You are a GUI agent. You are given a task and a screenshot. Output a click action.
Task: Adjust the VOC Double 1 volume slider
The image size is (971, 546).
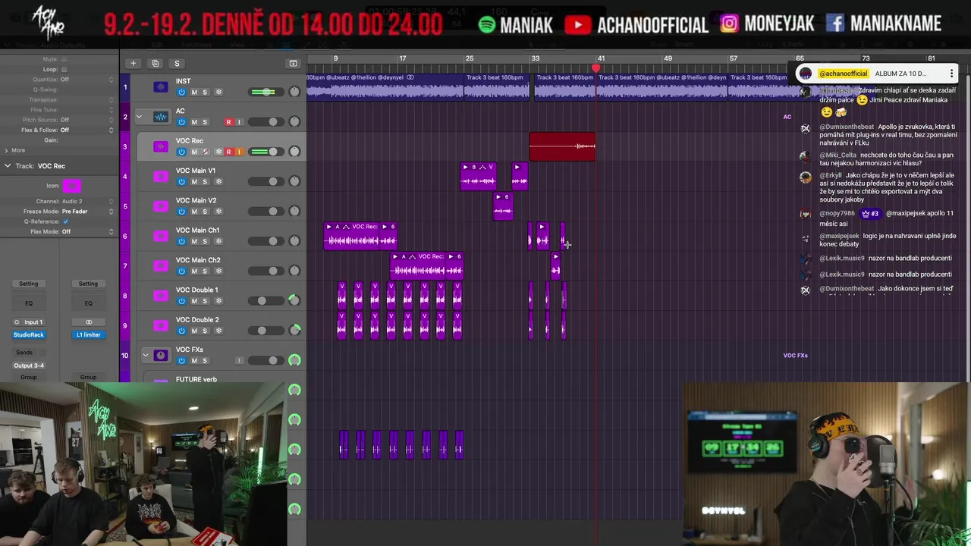(x=266, y=300)
